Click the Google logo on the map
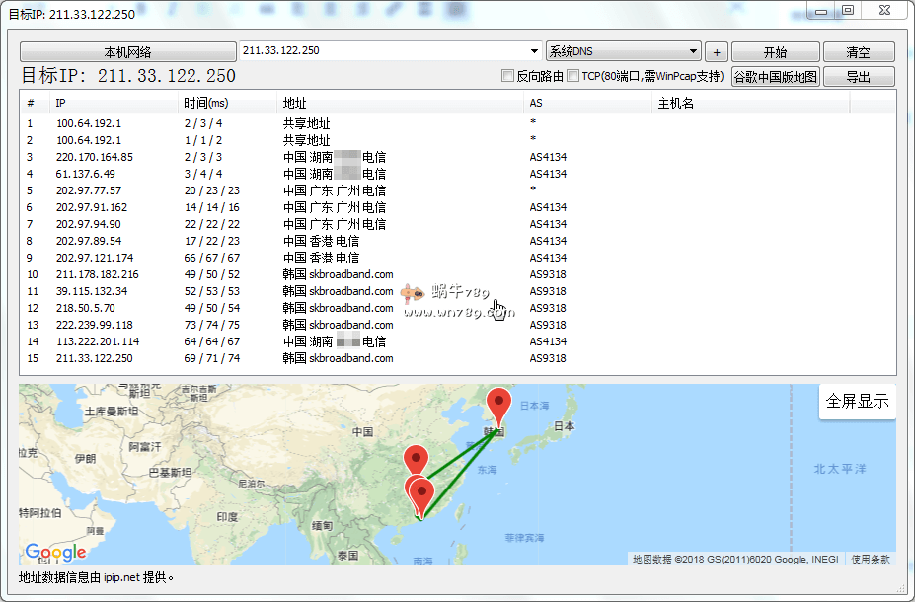This screenshot has height=602, width=915. coord(55,553)
